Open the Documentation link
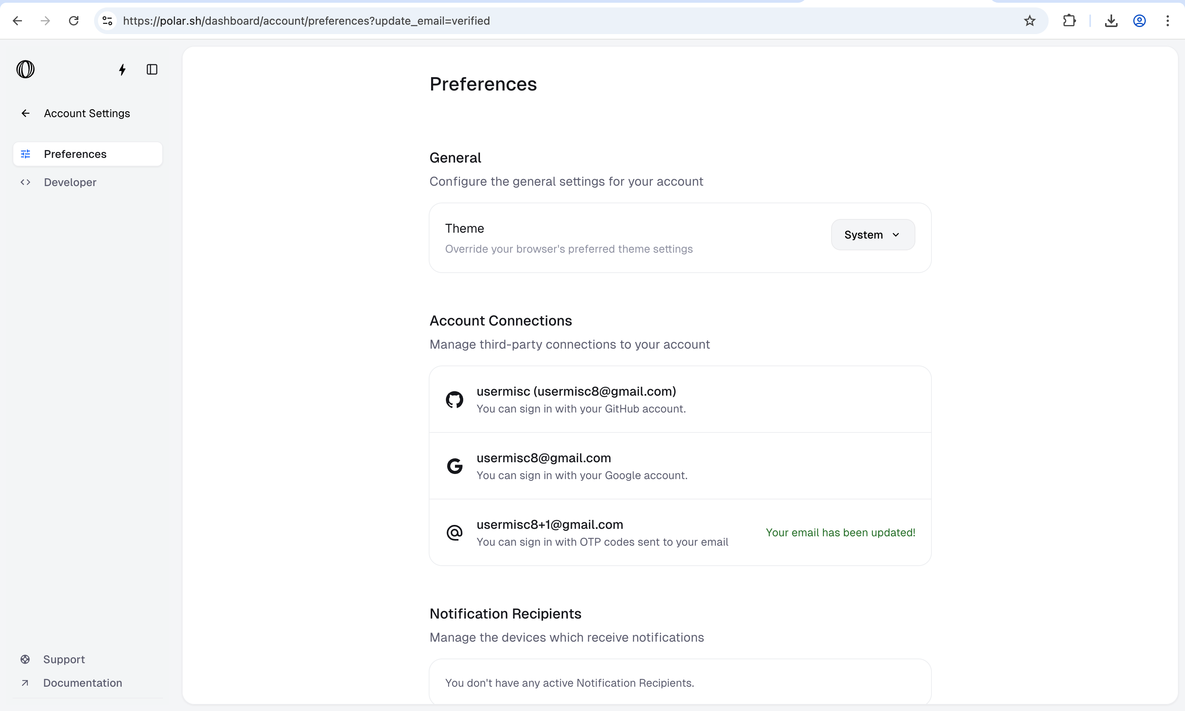1185x711 pixels. point(82,683)
